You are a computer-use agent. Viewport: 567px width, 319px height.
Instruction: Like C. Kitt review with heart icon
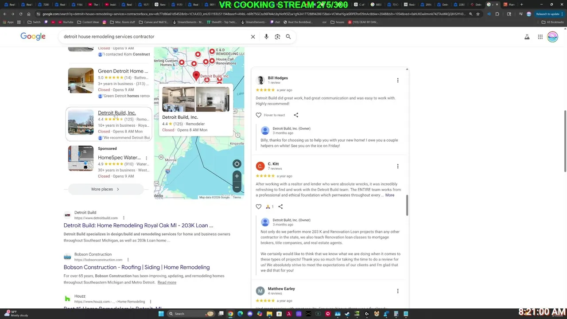click(x=259, y=206)
